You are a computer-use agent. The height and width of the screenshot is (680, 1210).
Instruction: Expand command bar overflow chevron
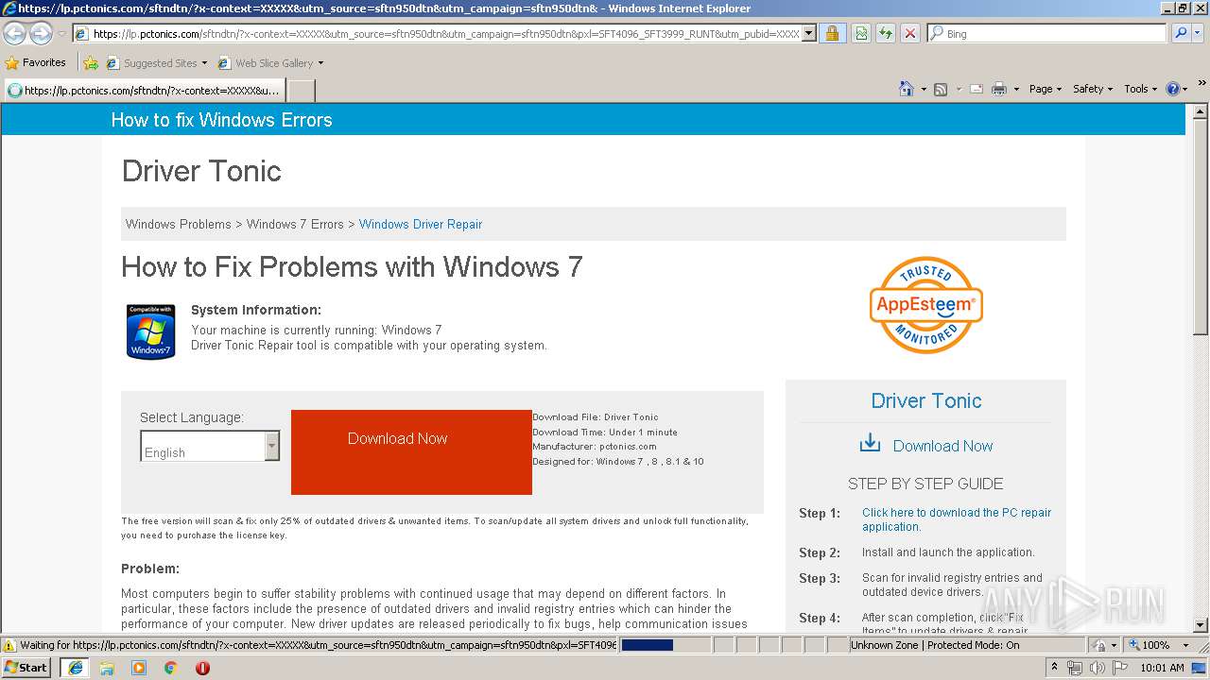1201,85
